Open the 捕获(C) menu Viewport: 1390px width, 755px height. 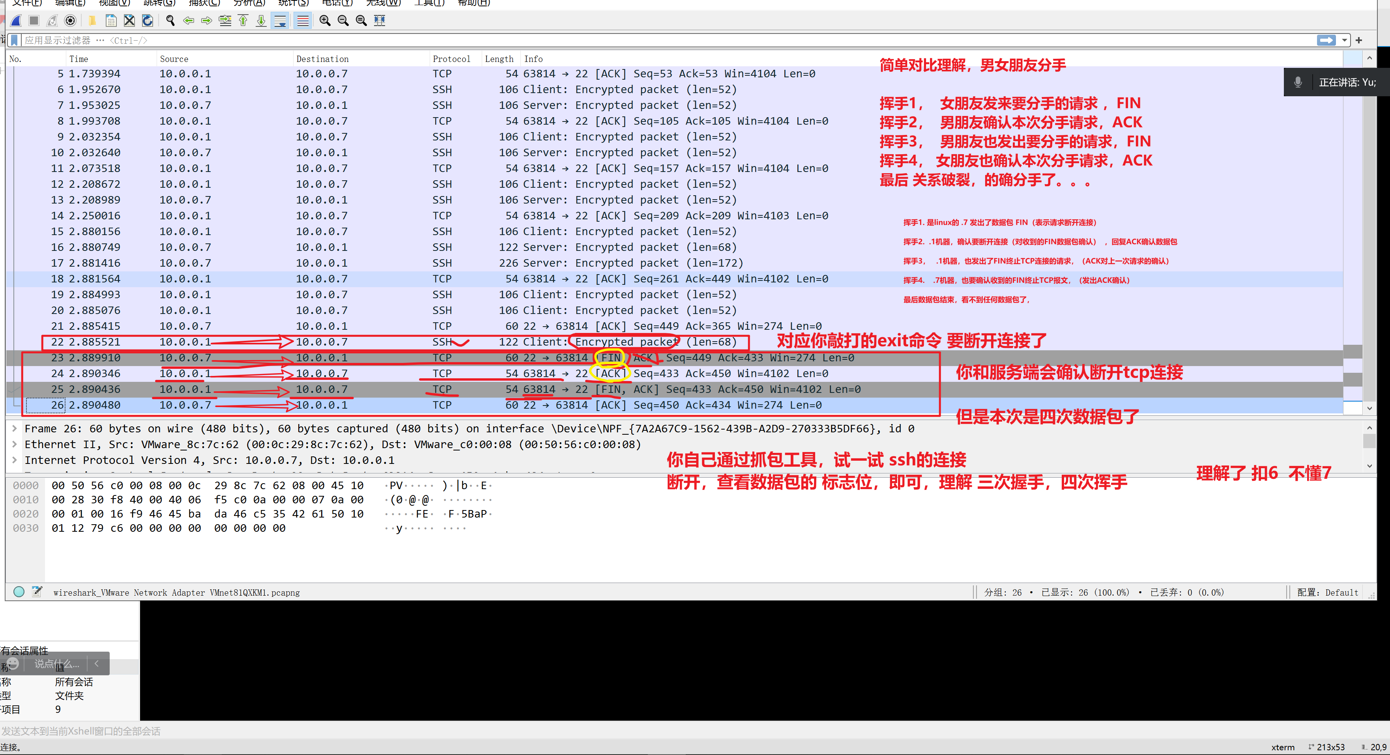click(204, 3)
